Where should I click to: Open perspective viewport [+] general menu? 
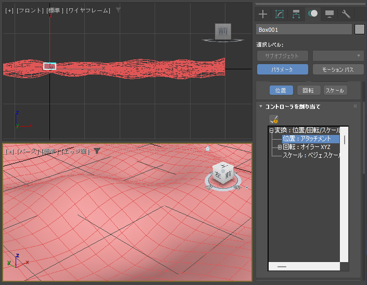pos(9,152)
